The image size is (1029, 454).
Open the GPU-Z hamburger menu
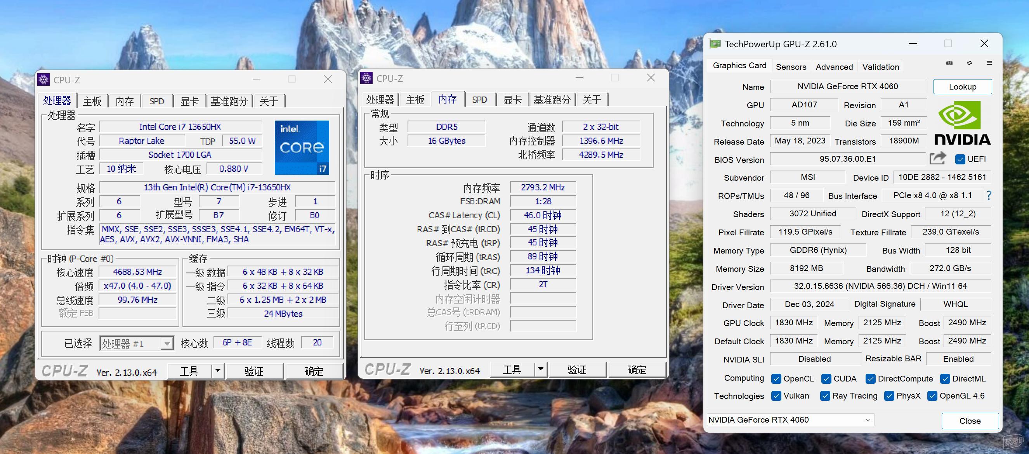(x=989, y=63)
